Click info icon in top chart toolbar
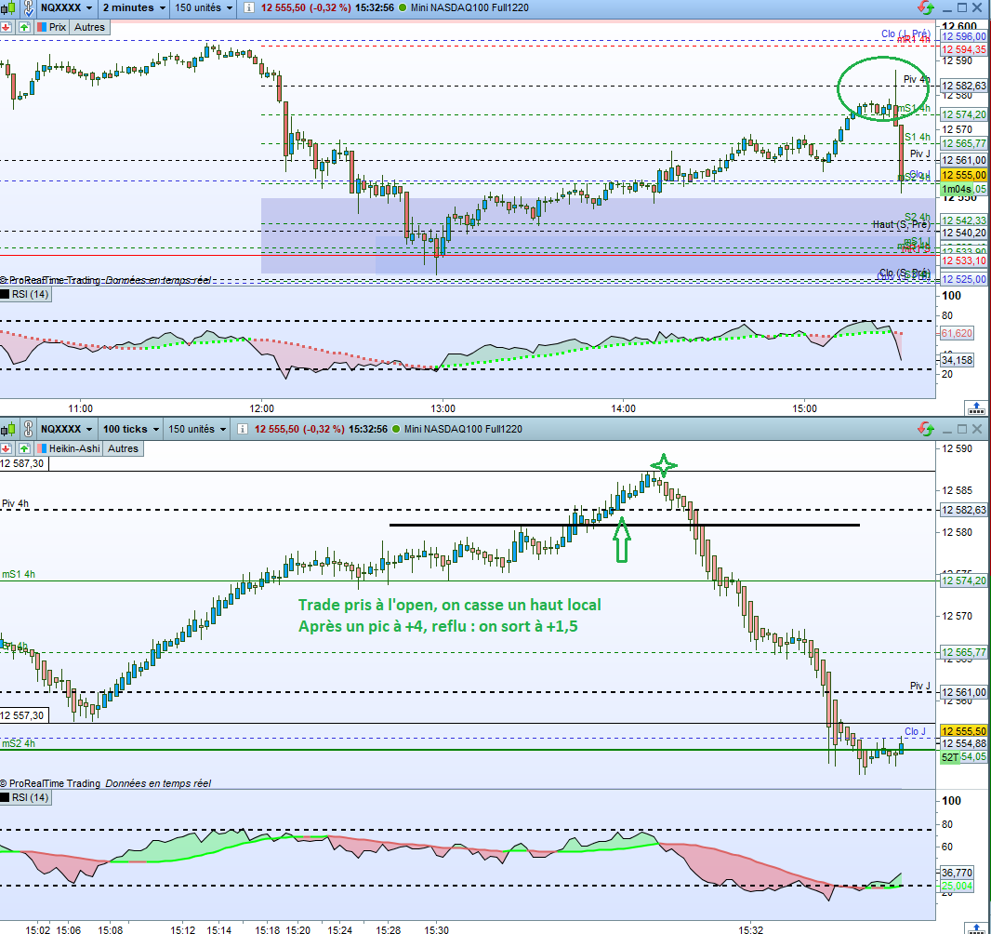Viewport: 991px width, 934px height. (x=249, y=8)
